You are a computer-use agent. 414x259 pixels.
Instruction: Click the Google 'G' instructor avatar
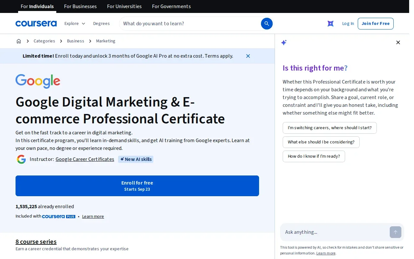(x=21, y=159)
